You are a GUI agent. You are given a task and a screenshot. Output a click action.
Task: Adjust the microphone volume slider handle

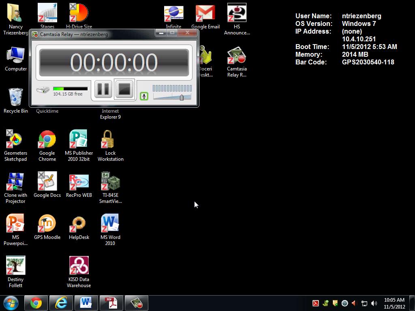click(x=182, y=97)
